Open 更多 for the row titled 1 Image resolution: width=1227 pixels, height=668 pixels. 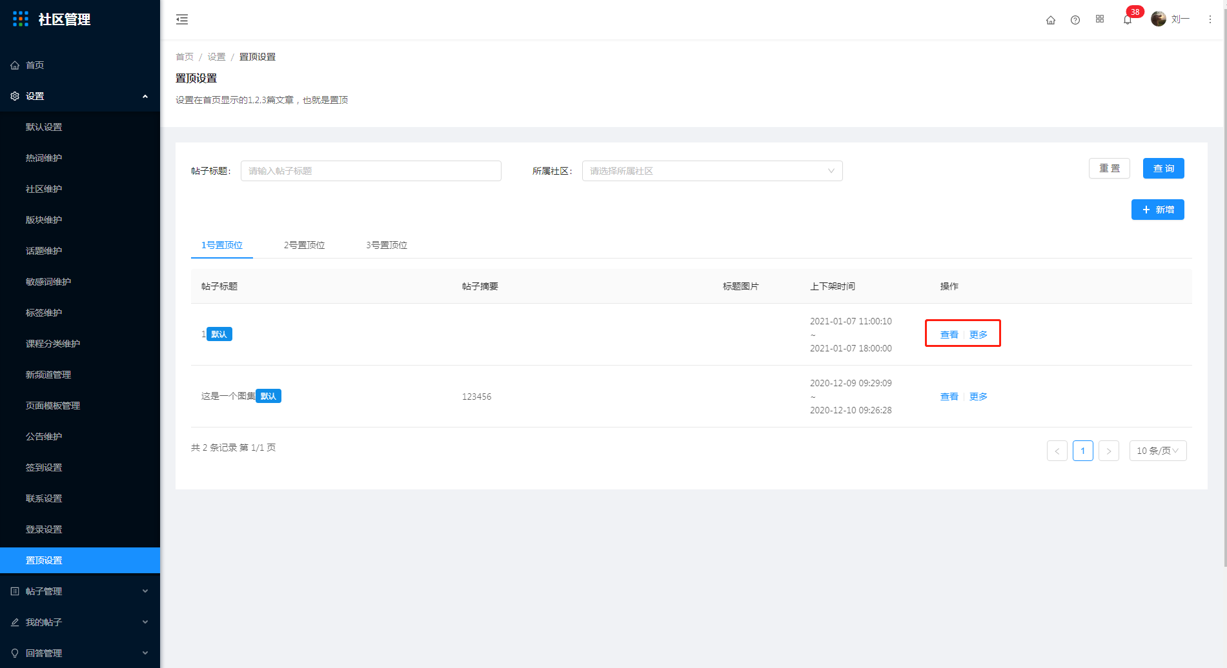click(979, 335)
